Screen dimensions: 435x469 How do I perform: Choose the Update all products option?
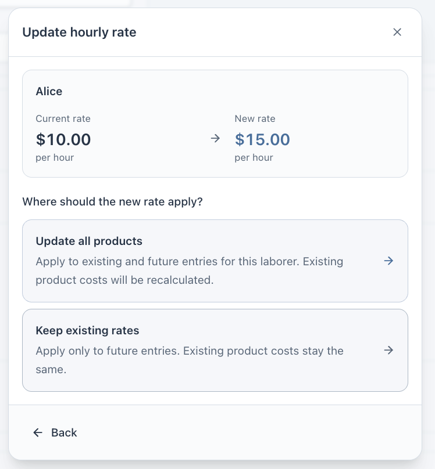[x=215, y=261]
